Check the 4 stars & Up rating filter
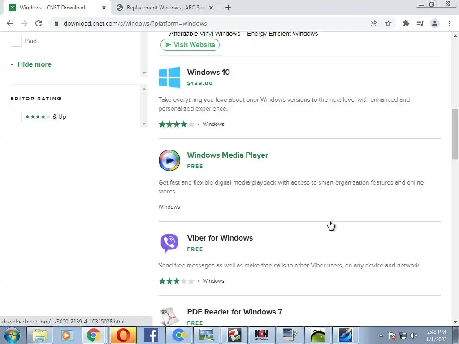The width and height of the screenshot is (459, 344). pyautogui.click(x=16, y=117)
